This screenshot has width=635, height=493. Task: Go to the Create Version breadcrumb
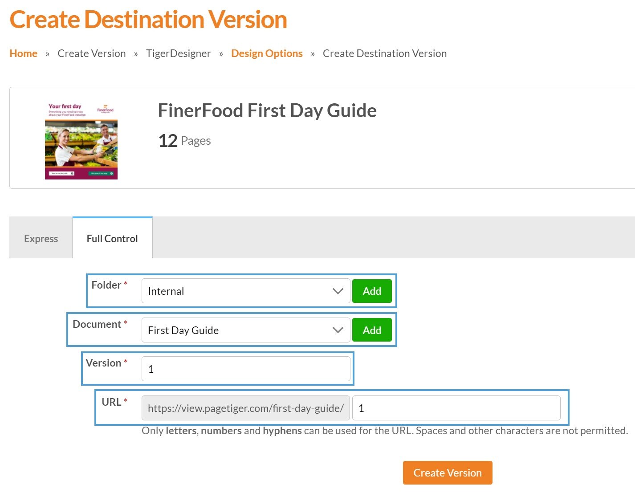click(91, 53)
